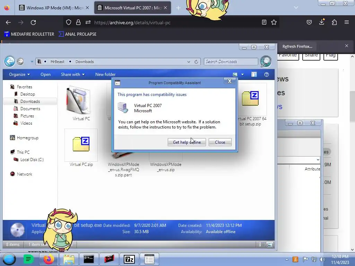Select Virtual PC.zip file
355x266 pixels.
81,145
